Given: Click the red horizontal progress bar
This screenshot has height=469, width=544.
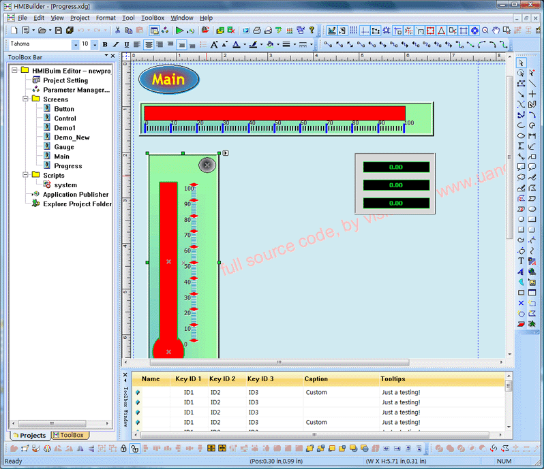Looking at the screenshot, I should [x=274, y=113].
